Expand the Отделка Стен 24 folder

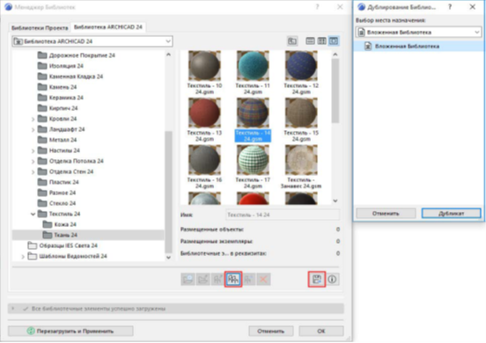(x=33, y=171)
